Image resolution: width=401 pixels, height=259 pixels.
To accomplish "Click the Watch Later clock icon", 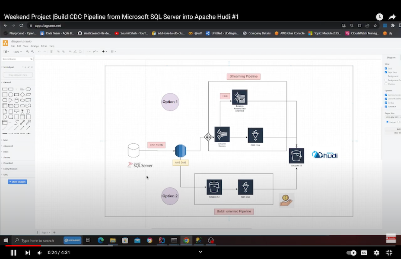I will (x=379, y=17).
